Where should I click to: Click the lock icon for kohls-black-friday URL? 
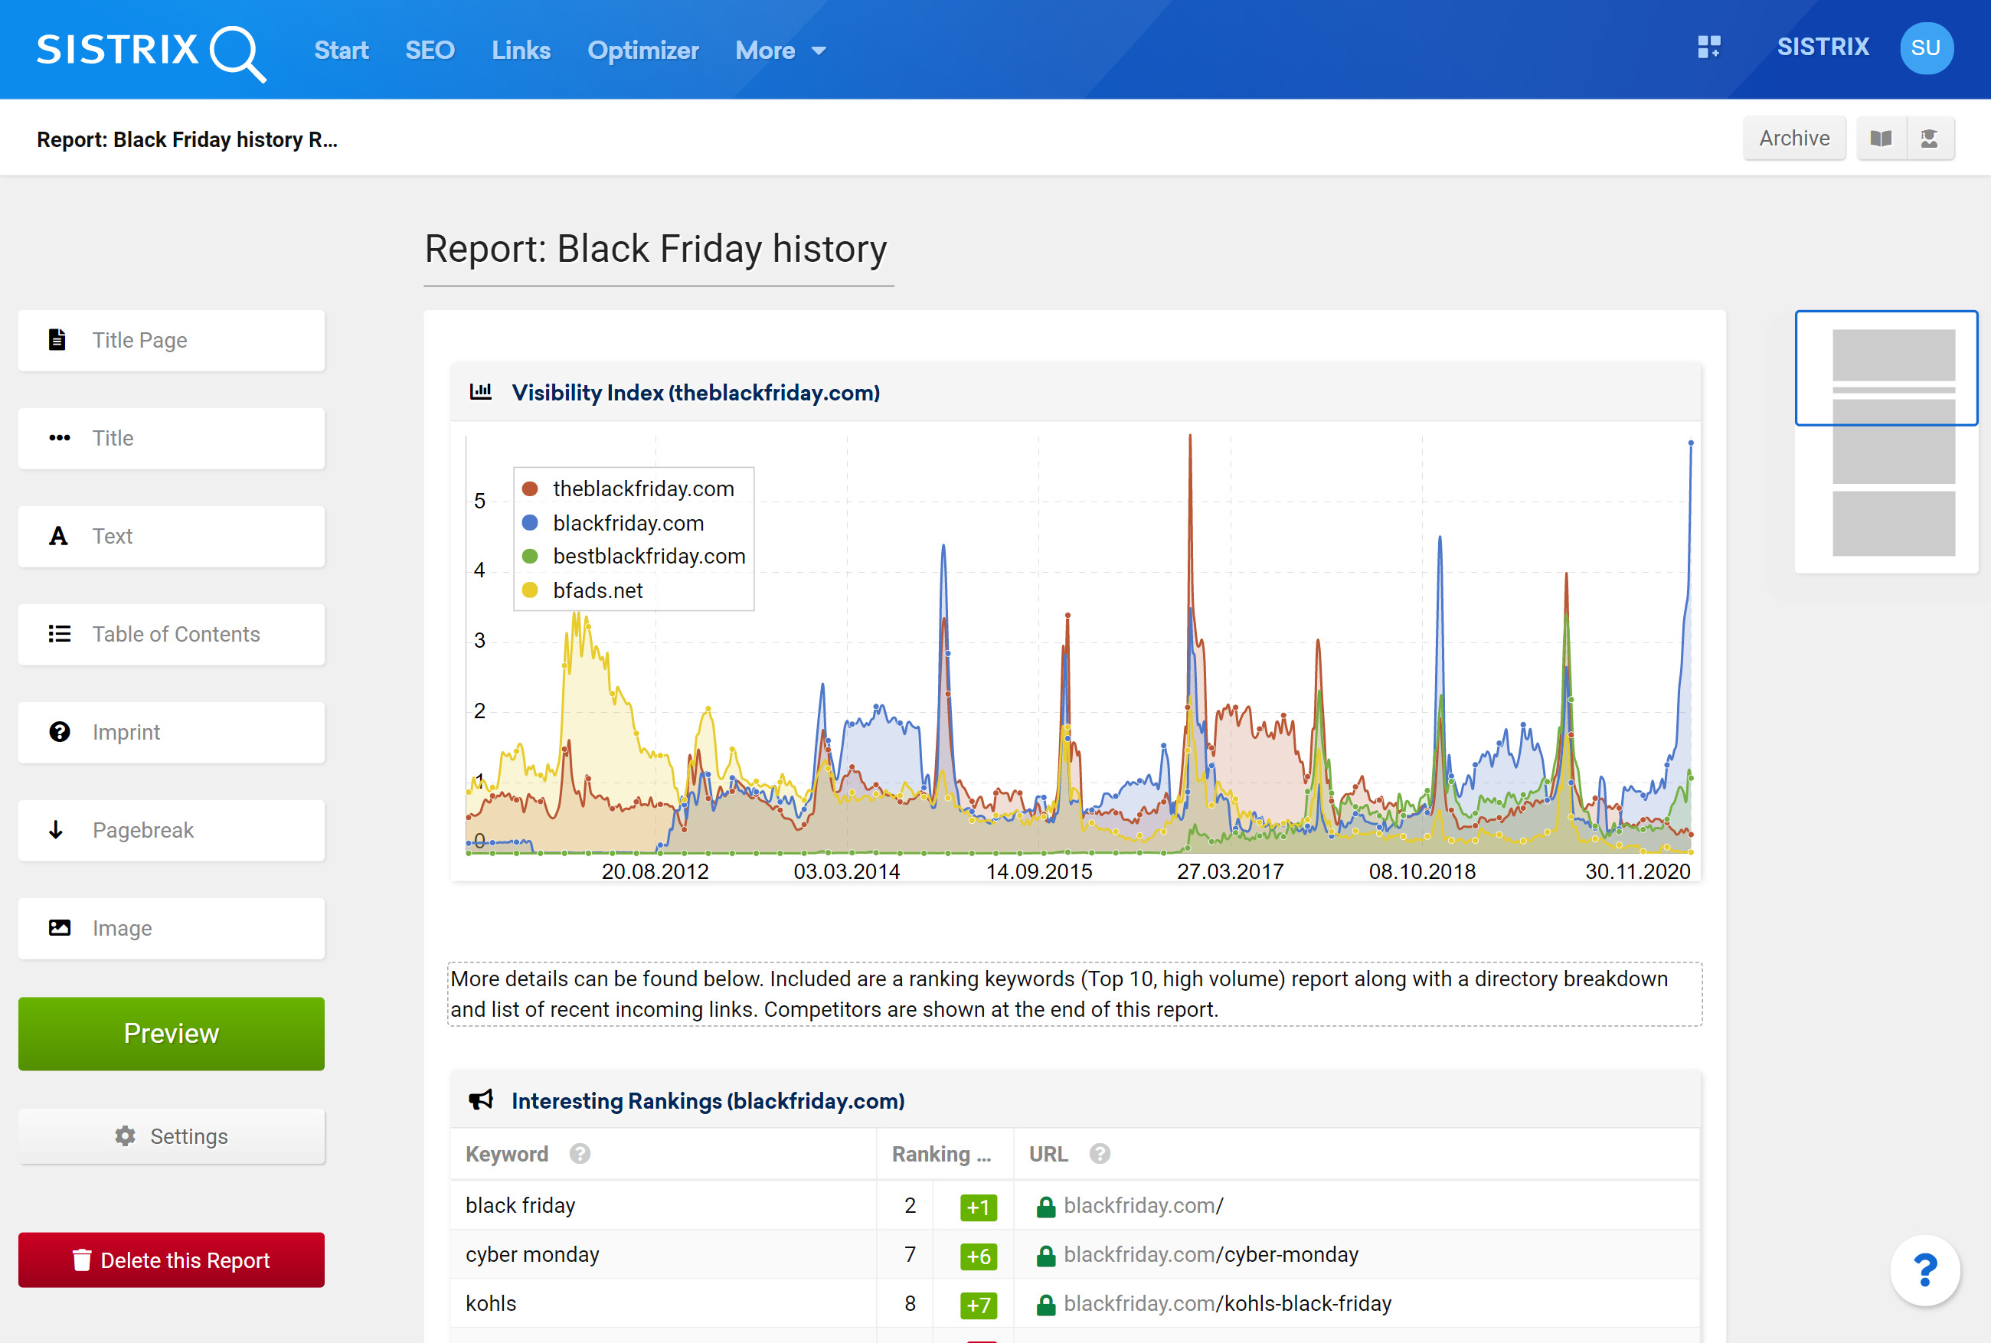[x=1045, y=1305]
